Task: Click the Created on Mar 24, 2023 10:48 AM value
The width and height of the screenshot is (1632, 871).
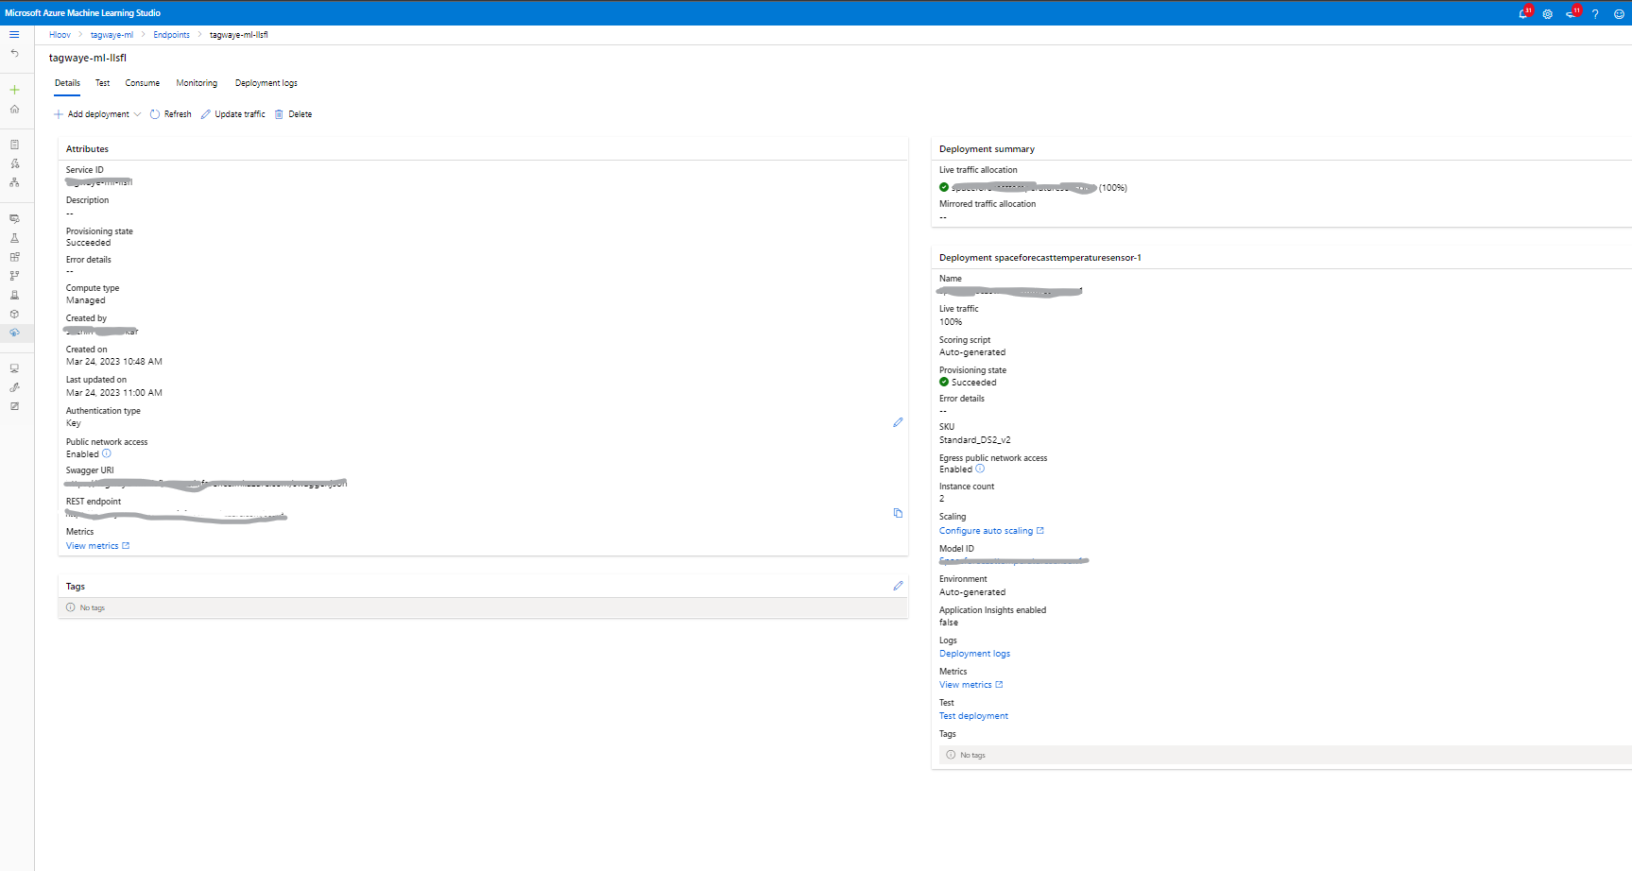Action: click(113, 362)
